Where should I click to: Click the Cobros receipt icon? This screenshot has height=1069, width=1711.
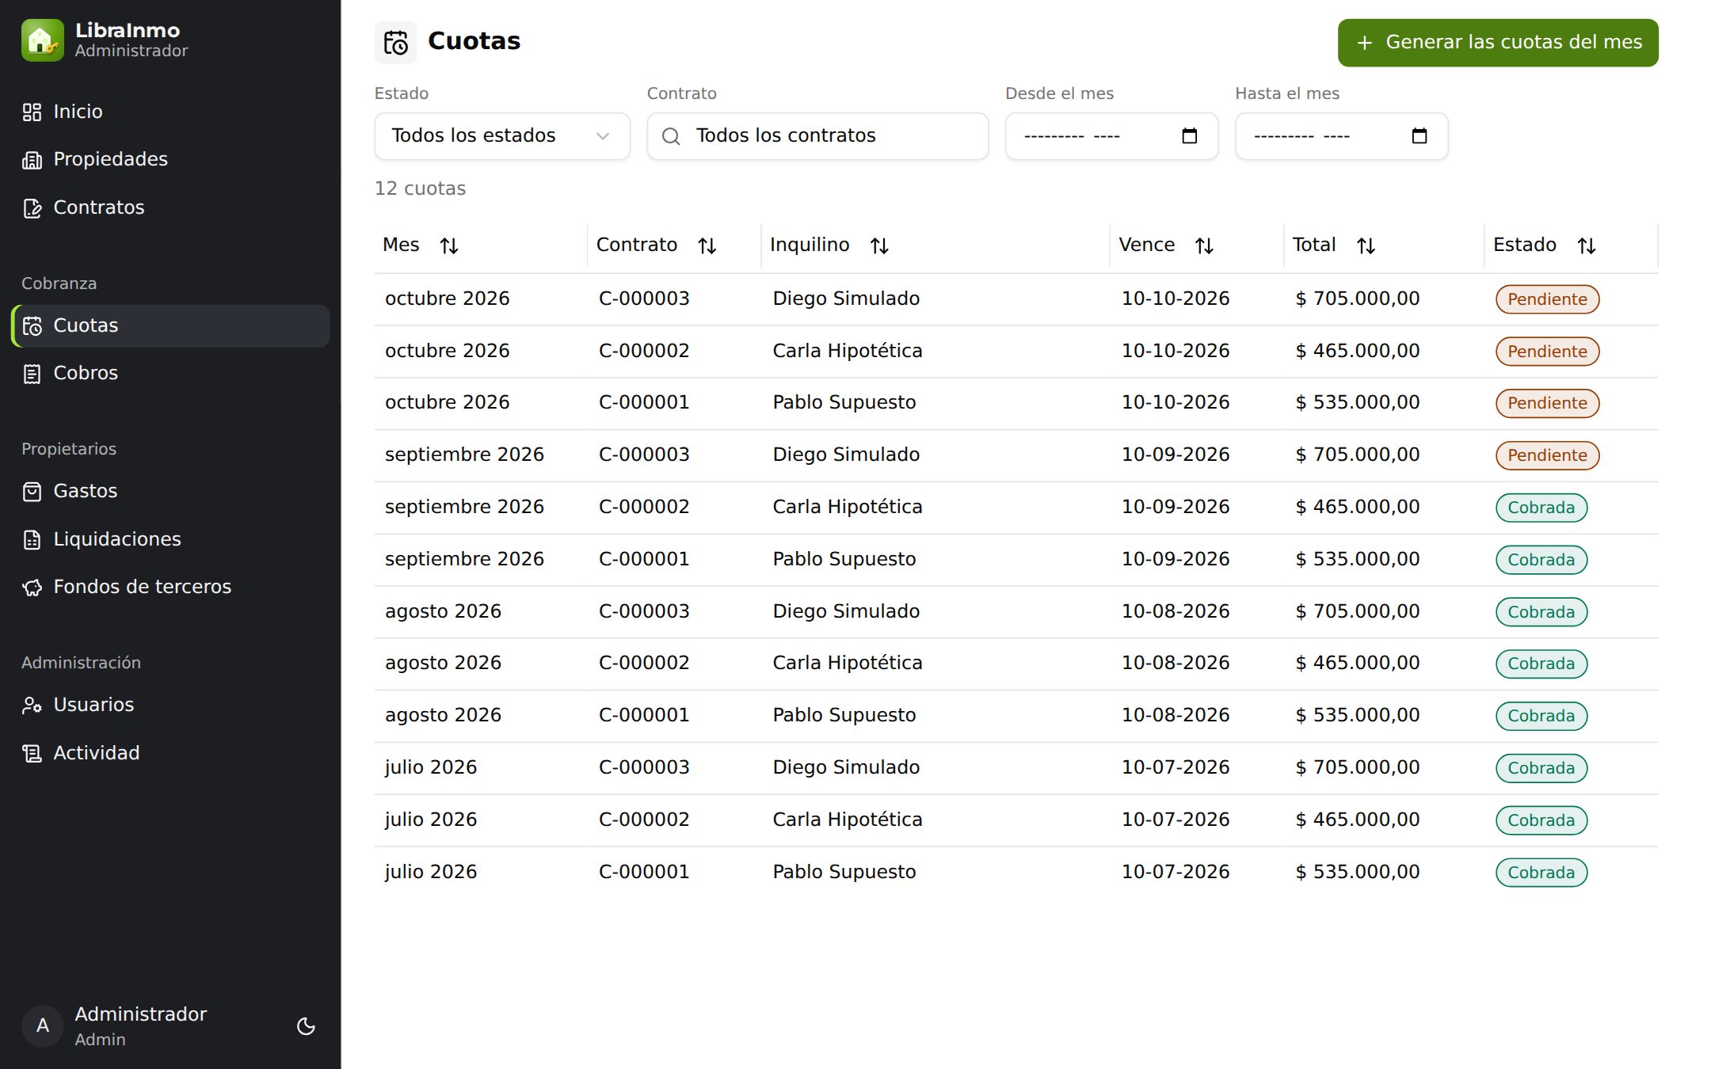click(32, 374)
